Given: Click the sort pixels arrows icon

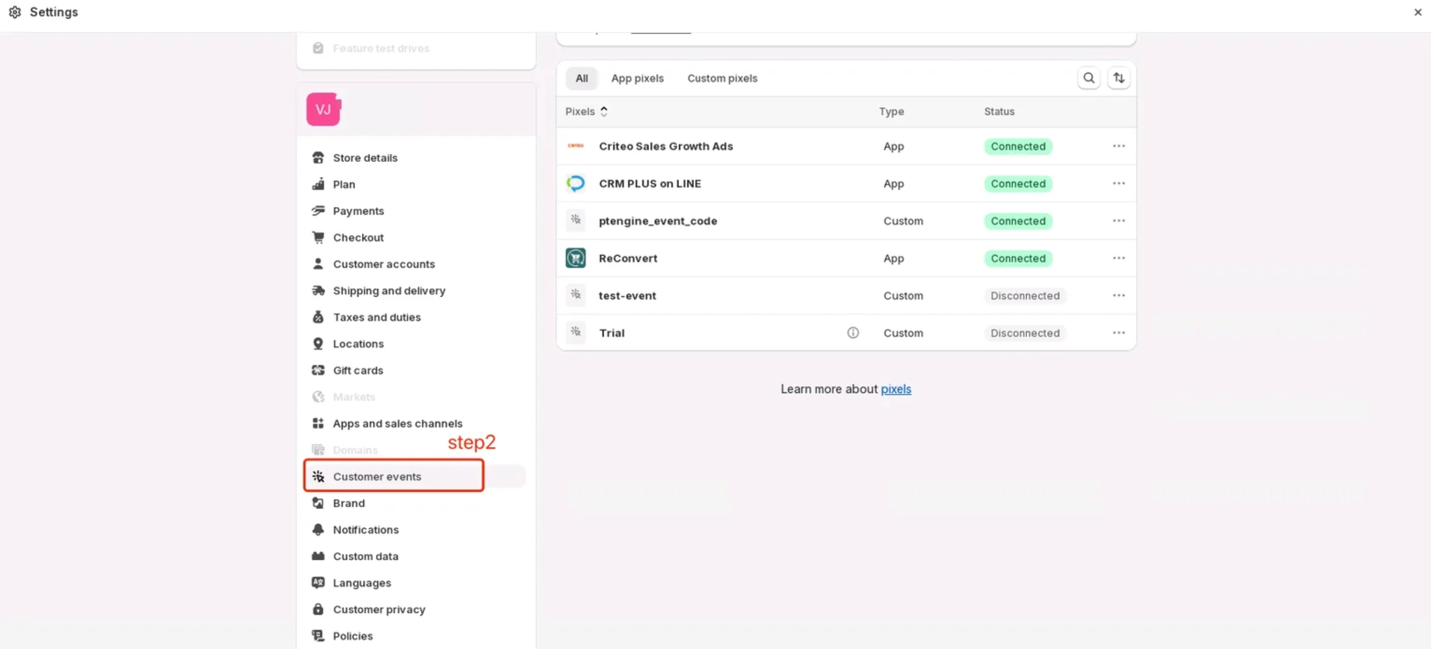Looking at the screenshot, I should click(1118, 79).
